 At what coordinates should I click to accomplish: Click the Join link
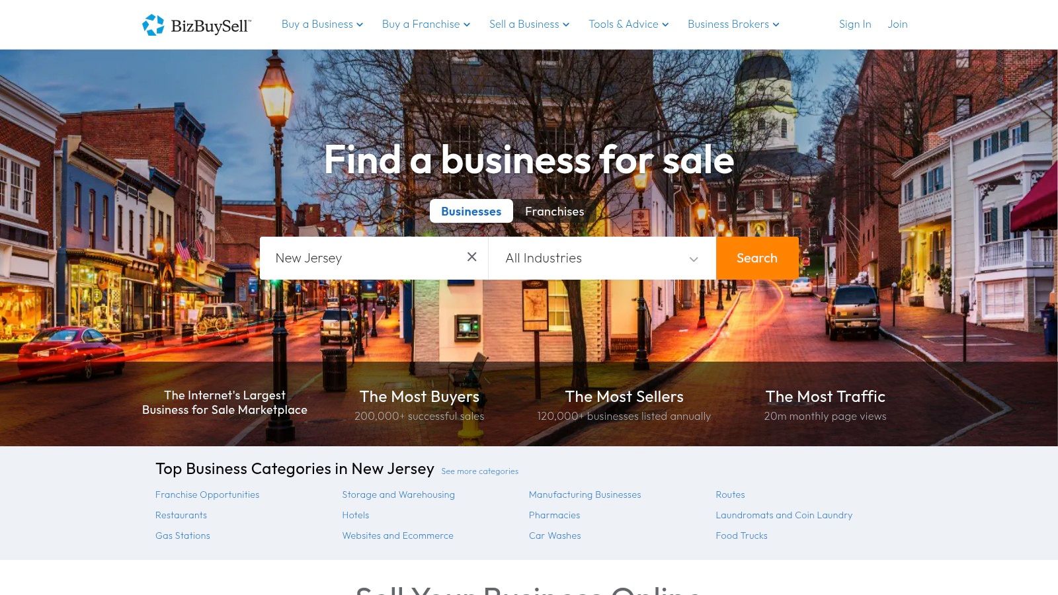pos(897,24)
